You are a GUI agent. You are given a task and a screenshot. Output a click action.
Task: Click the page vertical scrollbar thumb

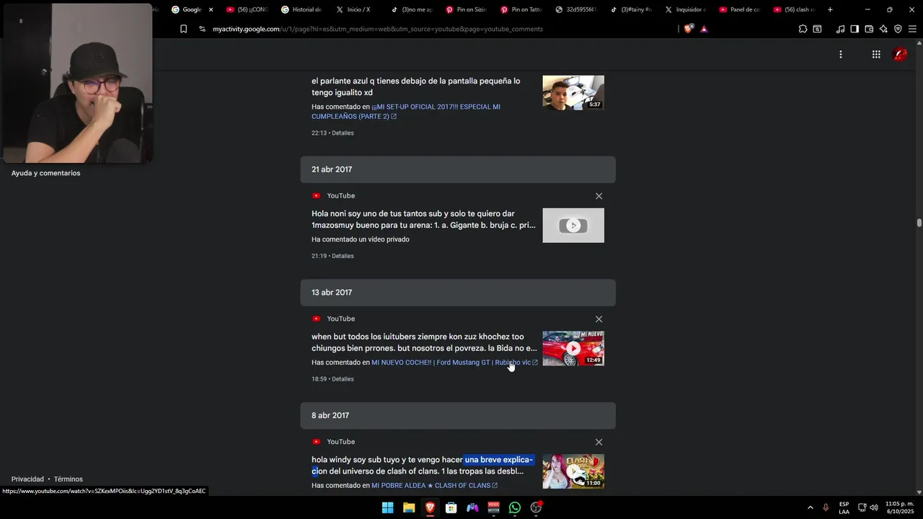[x=919, y=223]
